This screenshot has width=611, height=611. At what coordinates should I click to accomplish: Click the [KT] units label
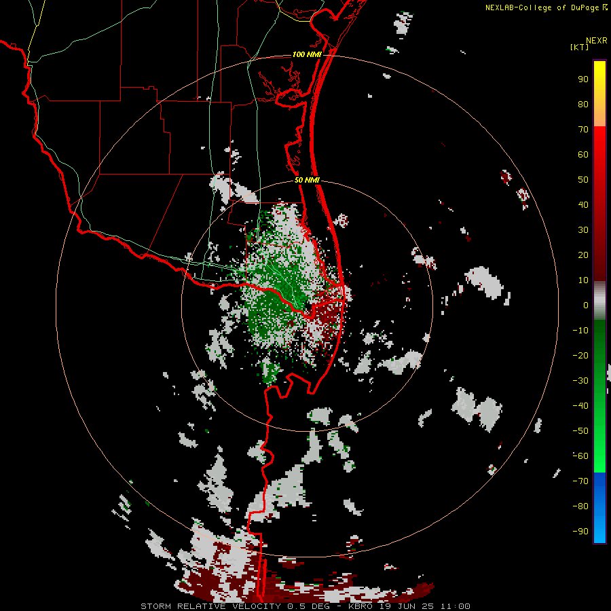[580, 47]
